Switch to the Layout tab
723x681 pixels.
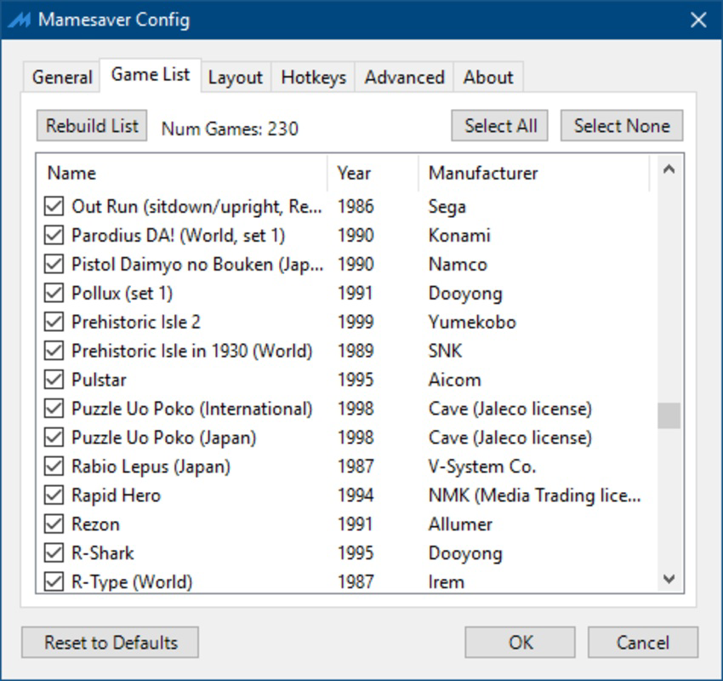(235, 77)
